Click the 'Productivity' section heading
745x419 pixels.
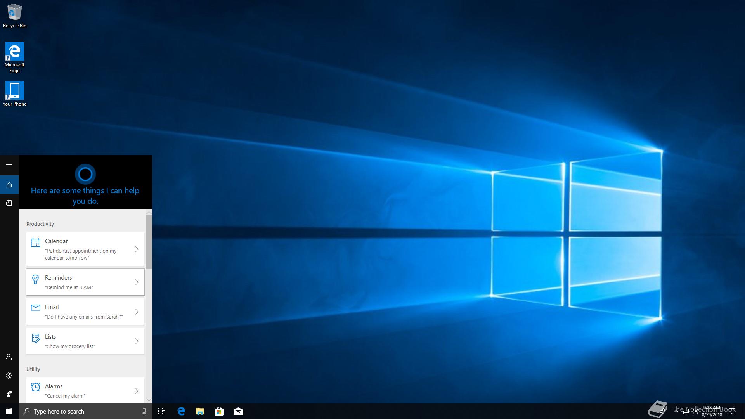click(x=40, y=224)
